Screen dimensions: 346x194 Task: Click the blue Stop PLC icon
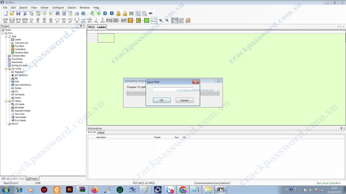[112, 13]
